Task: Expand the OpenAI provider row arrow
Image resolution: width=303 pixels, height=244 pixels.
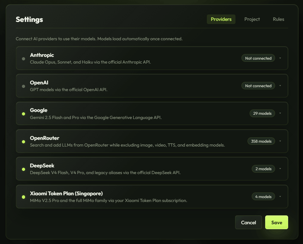Action: 280,86
